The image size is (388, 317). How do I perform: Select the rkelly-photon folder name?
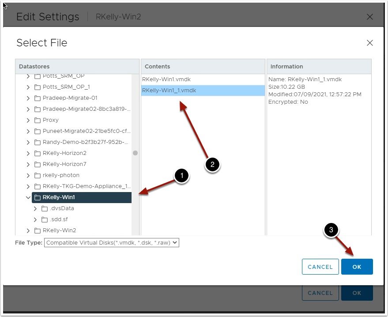point(61,175)
